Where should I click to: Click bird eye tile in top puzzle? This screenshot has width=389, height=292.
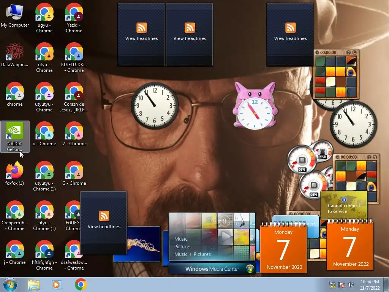(x=351, y=72)
